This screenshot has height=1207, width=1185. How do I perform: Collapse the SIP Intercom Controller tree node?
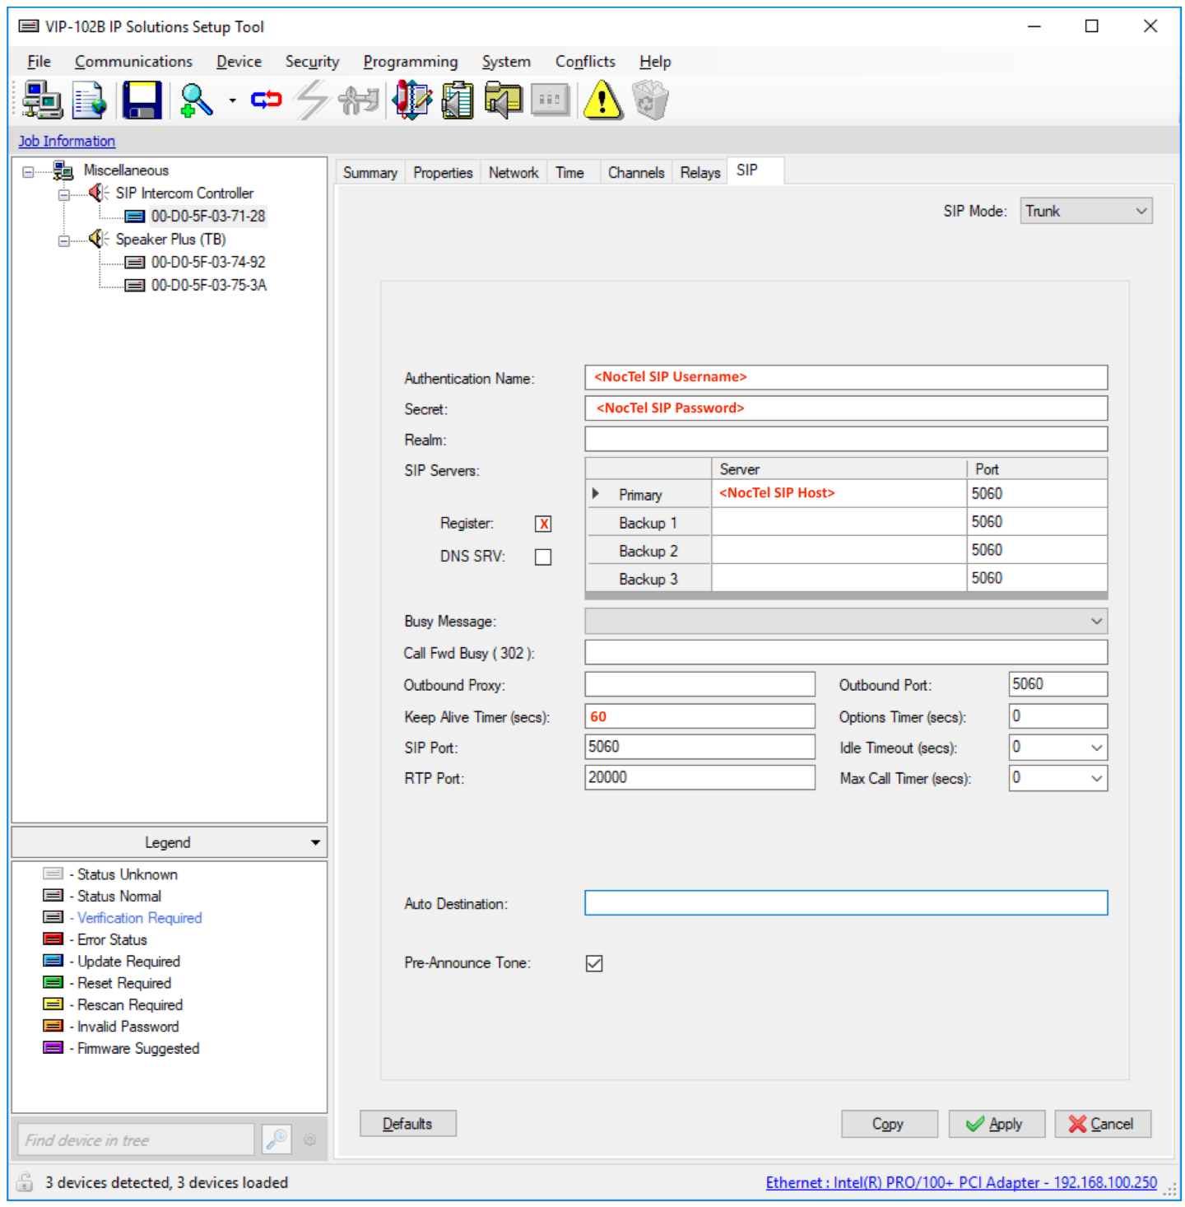pos(64,194)
